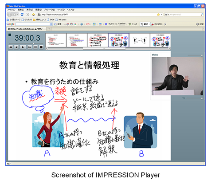The height and width of the screenshot is (184, 211).
Task: Bookmark this page with the star icon
Action: click(x=158, y=15)
